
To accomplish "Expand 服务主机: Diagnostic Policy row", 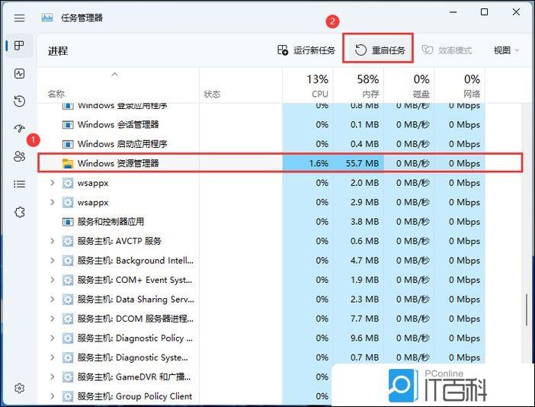I will point(52,338).
